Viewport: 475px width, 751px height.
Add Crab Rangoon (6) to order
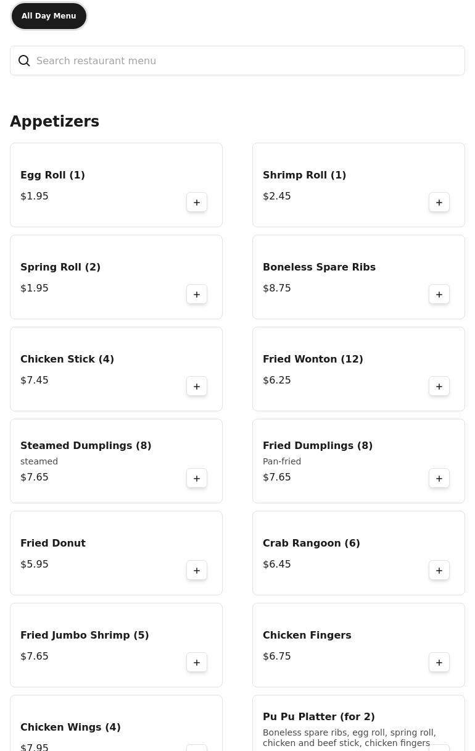(439, 571)
